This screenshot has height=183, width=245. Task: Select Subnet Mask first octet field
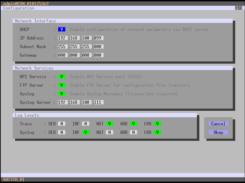(63, 46)
